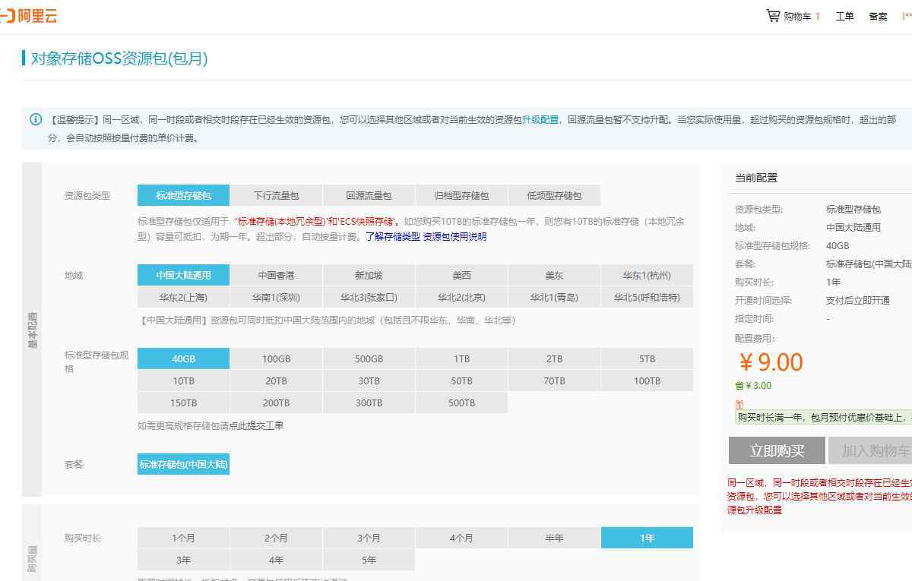Pick the 50TB storage spec

coord(461,380)
